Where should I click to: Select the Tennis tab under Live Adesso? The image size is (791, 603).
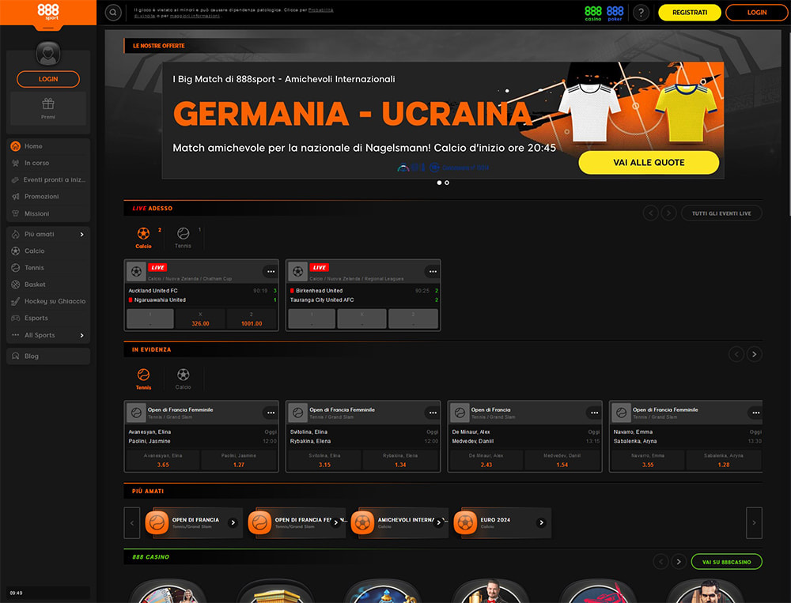184,237
